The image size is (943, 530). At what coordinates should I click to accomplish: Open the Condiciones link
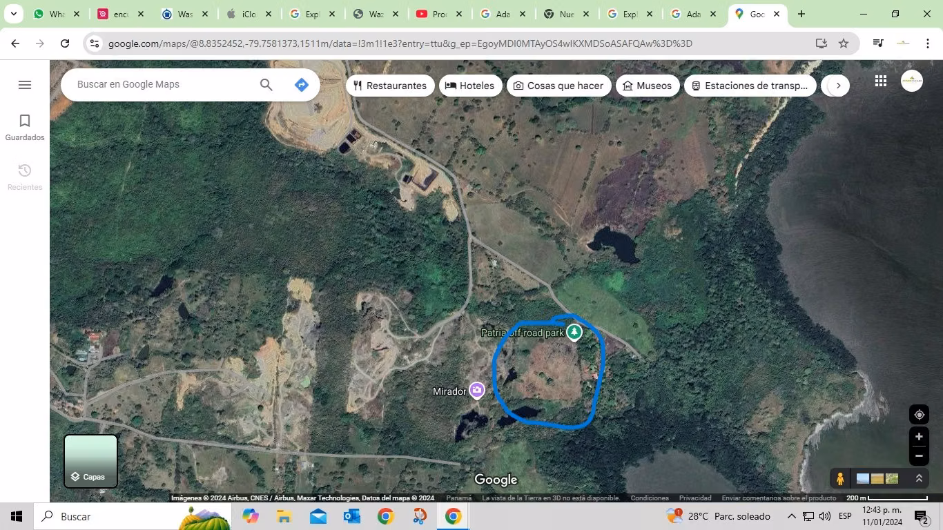pyautogui.click(x=650, y=498)
